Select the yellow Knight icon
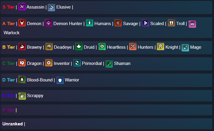 160,47
